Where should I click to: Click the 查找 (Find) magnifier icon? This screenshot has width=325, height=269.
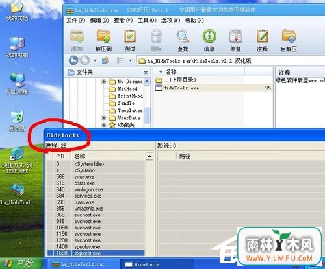click(x=183, y=41)
